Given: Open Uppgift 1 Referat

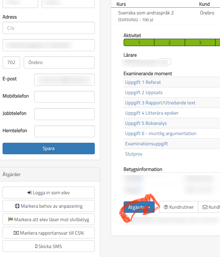Looking at the screenshot, I should click(143, 82).
